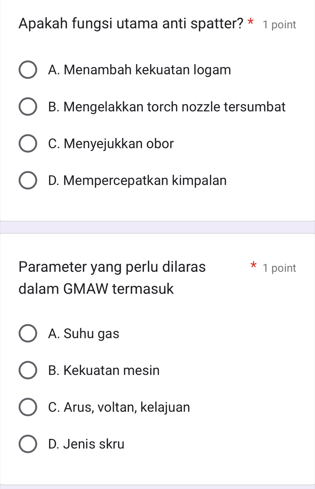Click '1 point' label of anti spatter question

click(x=279, y=25)
